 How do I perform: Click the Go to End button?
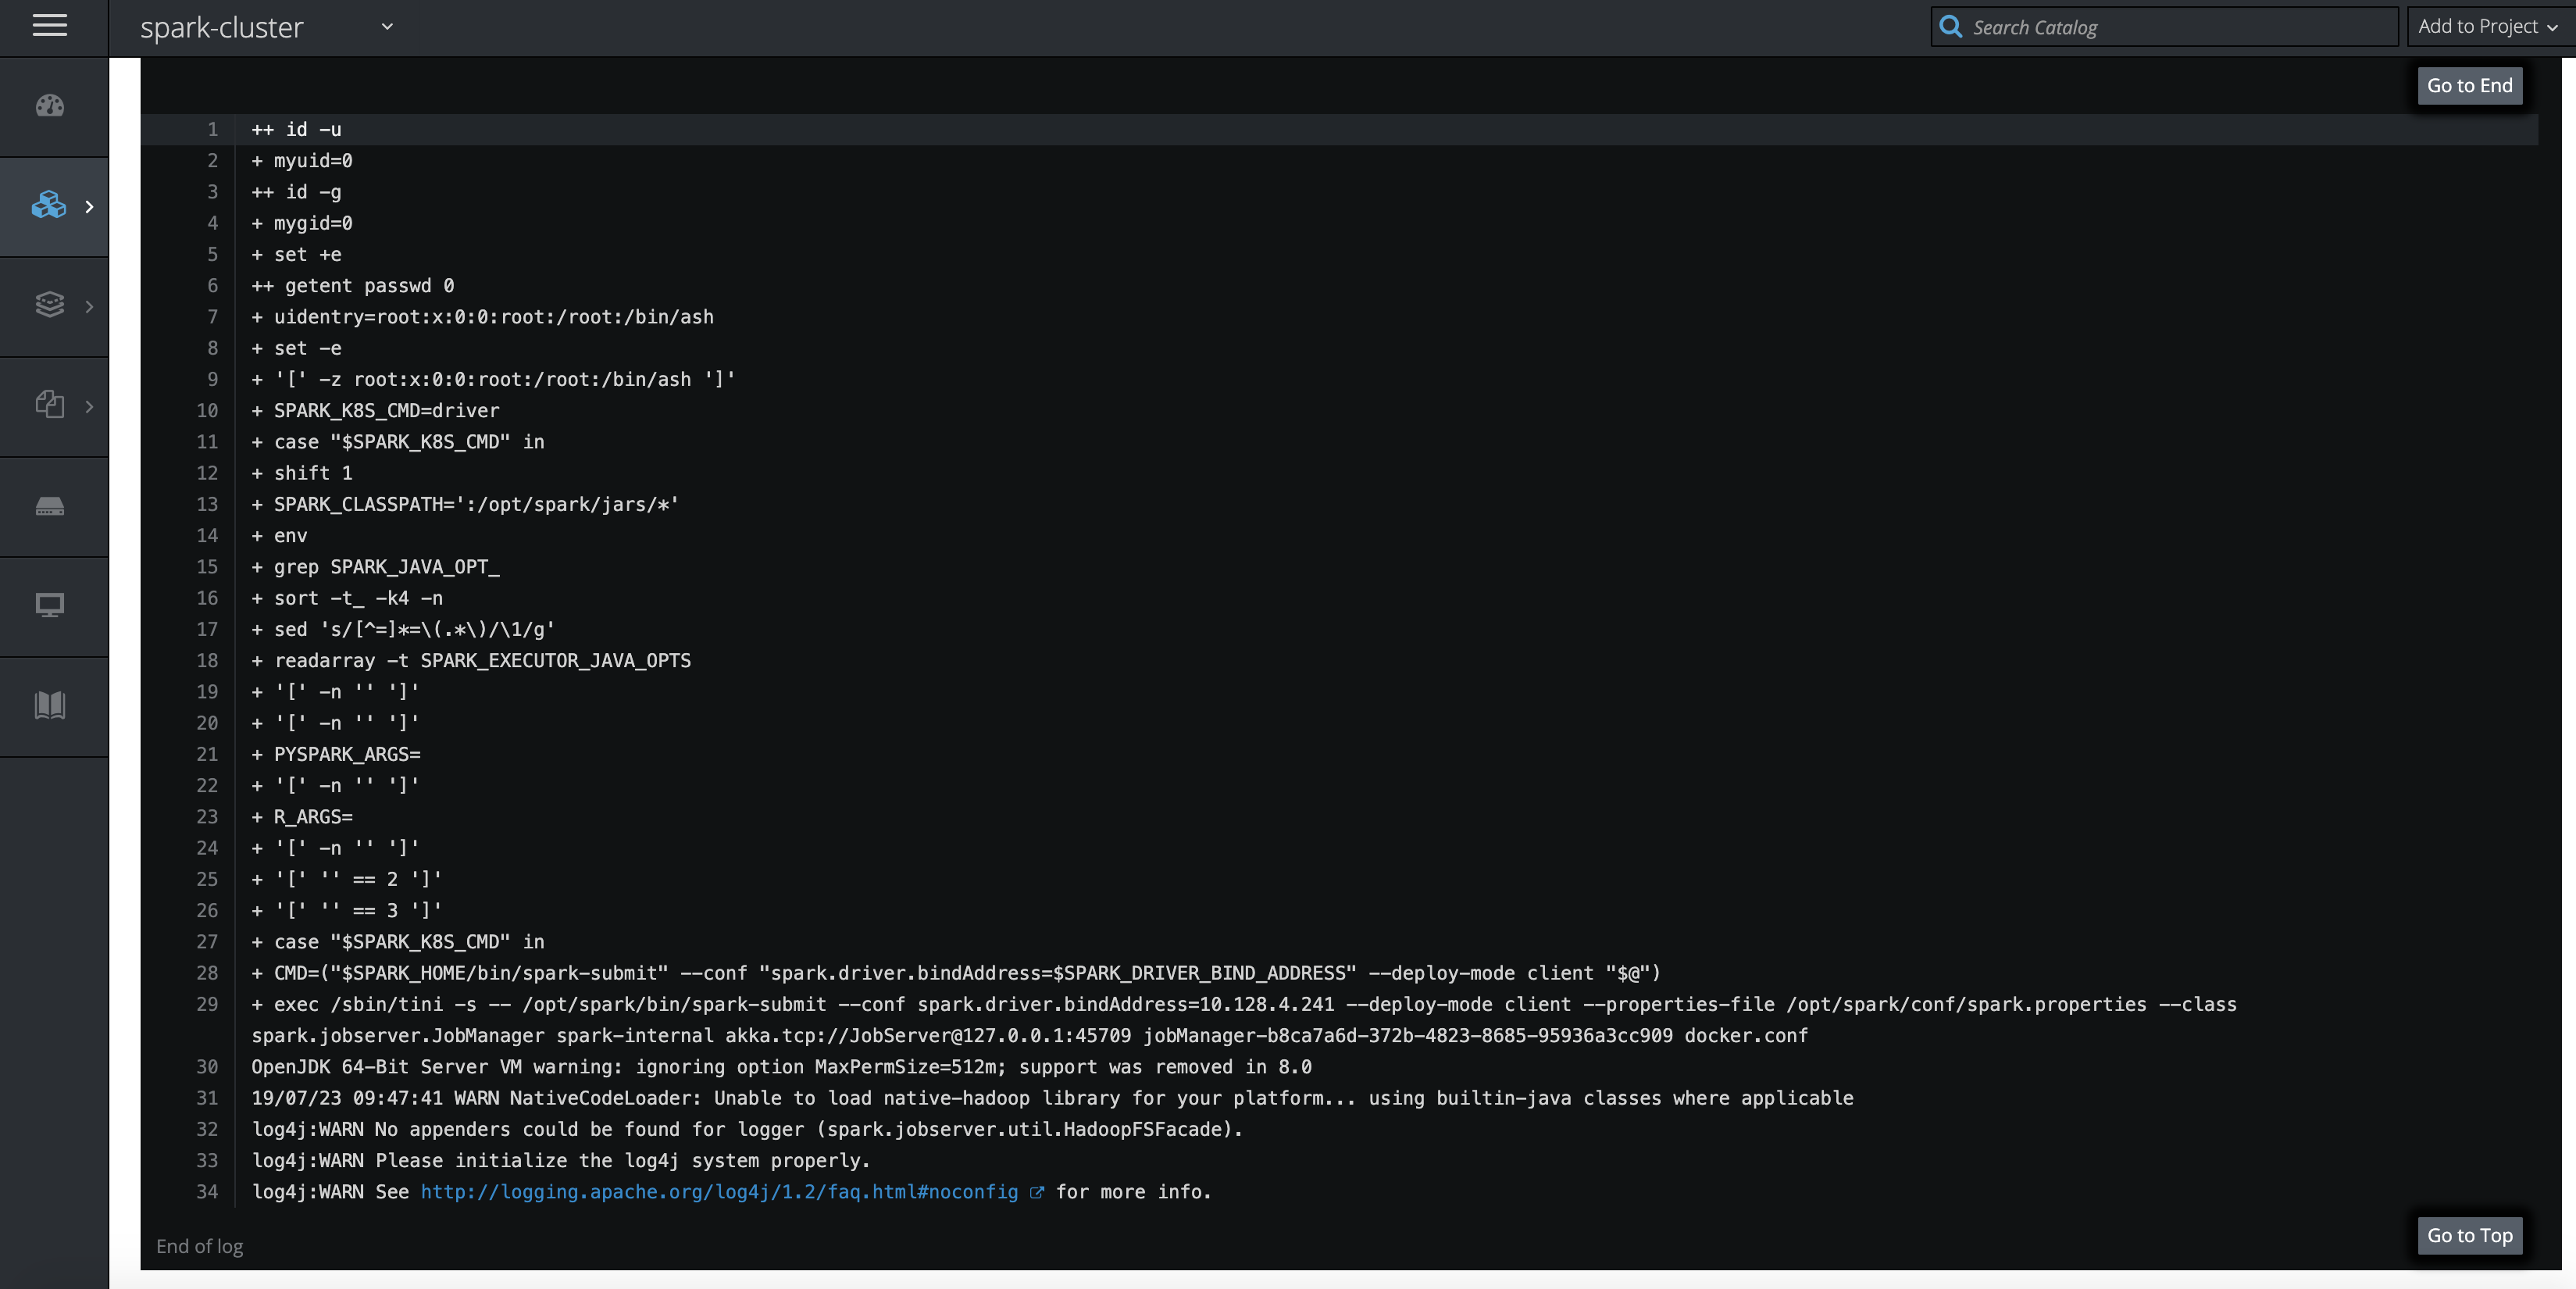(2469, 86)
